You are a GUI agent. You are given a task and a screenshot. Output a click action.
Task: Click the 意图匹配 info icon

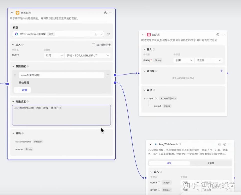pos(28,66)
